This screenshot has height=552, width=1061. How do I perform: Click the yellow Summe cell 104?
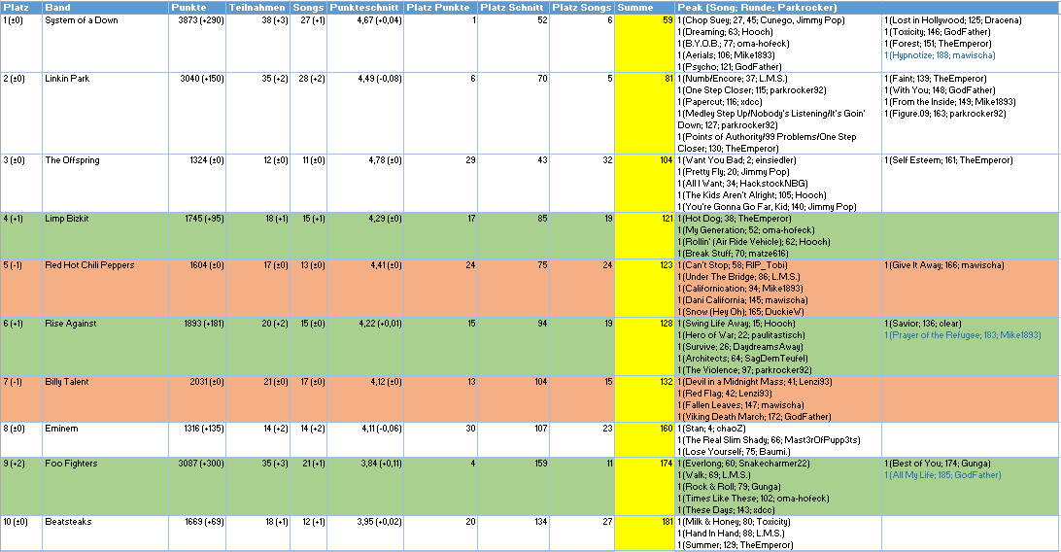pos(645,184)
